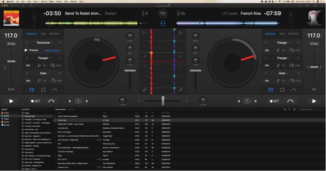Toggle deck 1 Flanger effect ON
This screenshot has height=171, width=326.
pos(28,65)
